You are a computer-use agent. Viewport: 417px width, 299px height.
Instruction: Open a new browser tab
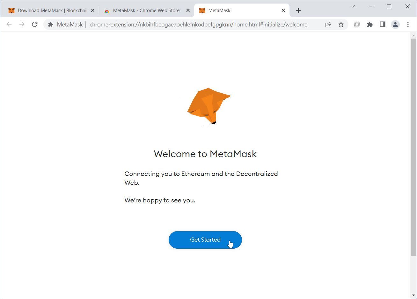298,11
